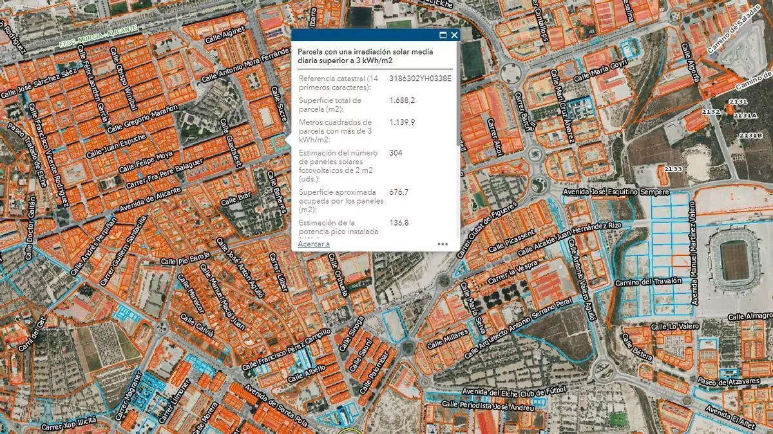Click the Avenida José Esquitino Sempere label
Screen dimensions: 773x434
point(616,192)
